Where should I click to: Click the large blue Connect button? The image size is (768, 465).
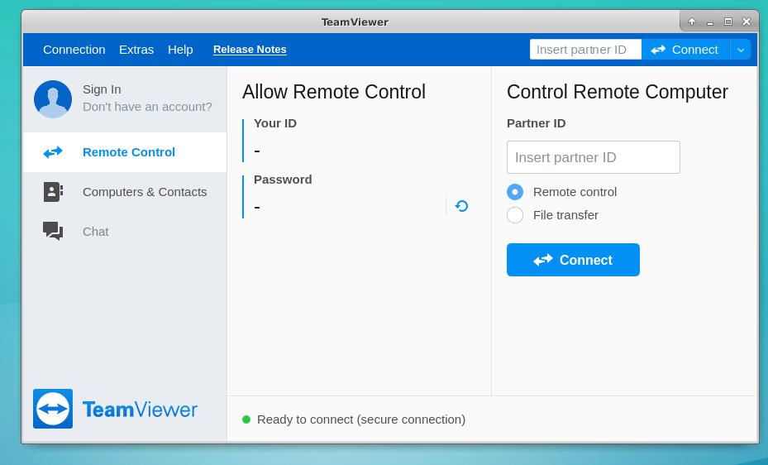point(573,260)
